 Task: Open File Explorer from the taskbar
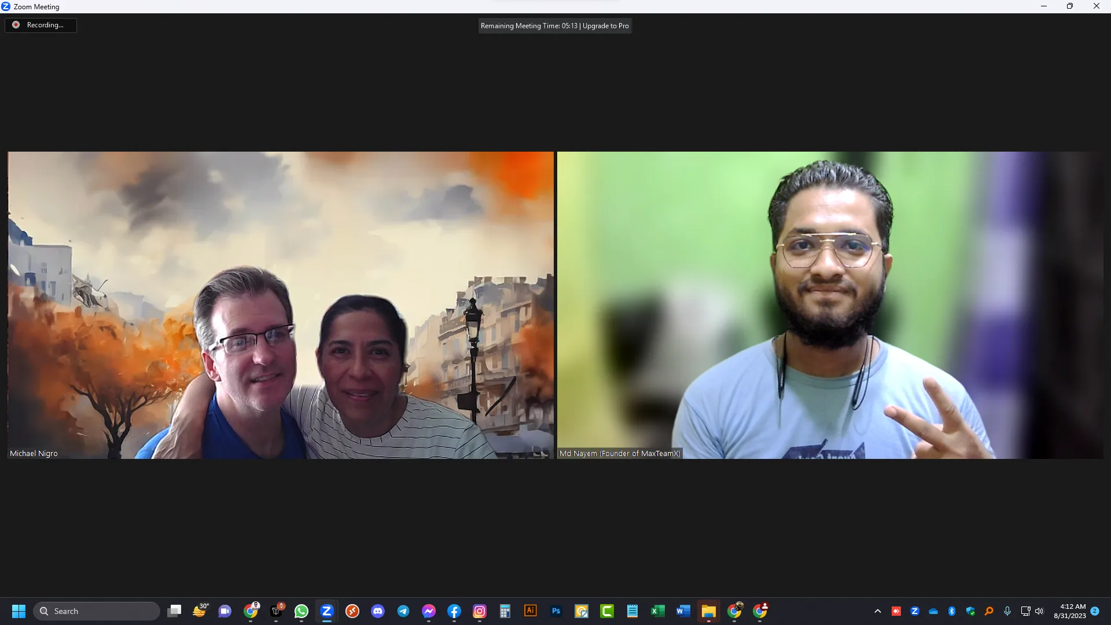tap(709, 611)
